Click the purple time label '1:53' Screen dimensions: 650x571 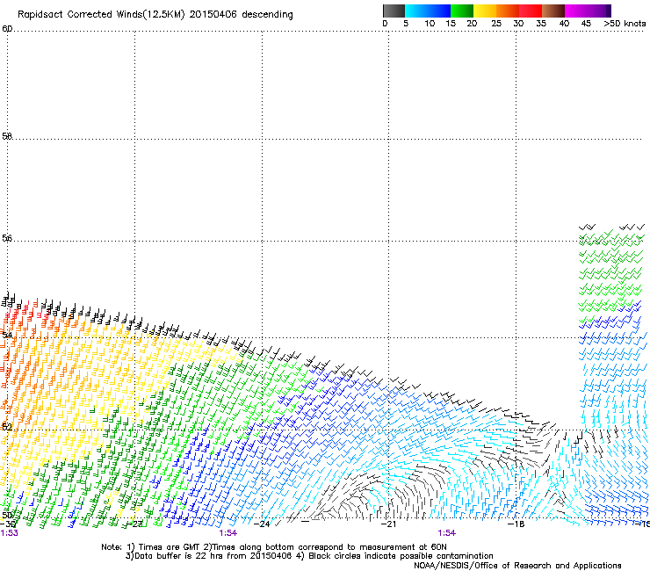tap(9, 533)
